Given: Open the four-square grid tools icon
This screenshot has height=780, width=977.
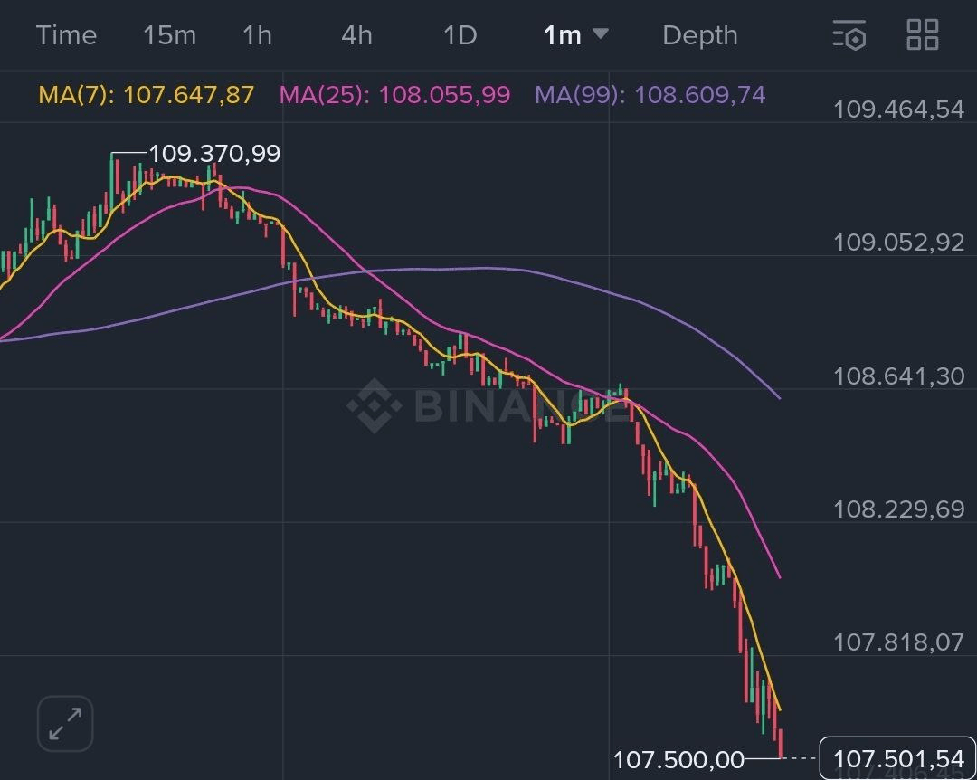Looking at the screenshot, I should [x=923, y=35].
